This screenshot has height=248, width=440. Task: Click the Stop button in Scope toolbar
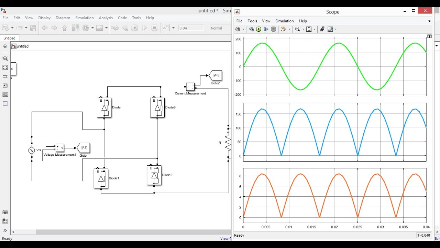click(x=273, y=29)
